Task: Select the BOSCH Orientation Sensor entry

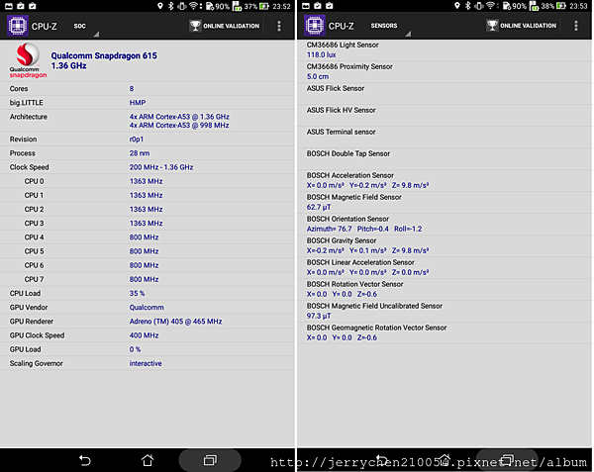Action: pos(445,224)
